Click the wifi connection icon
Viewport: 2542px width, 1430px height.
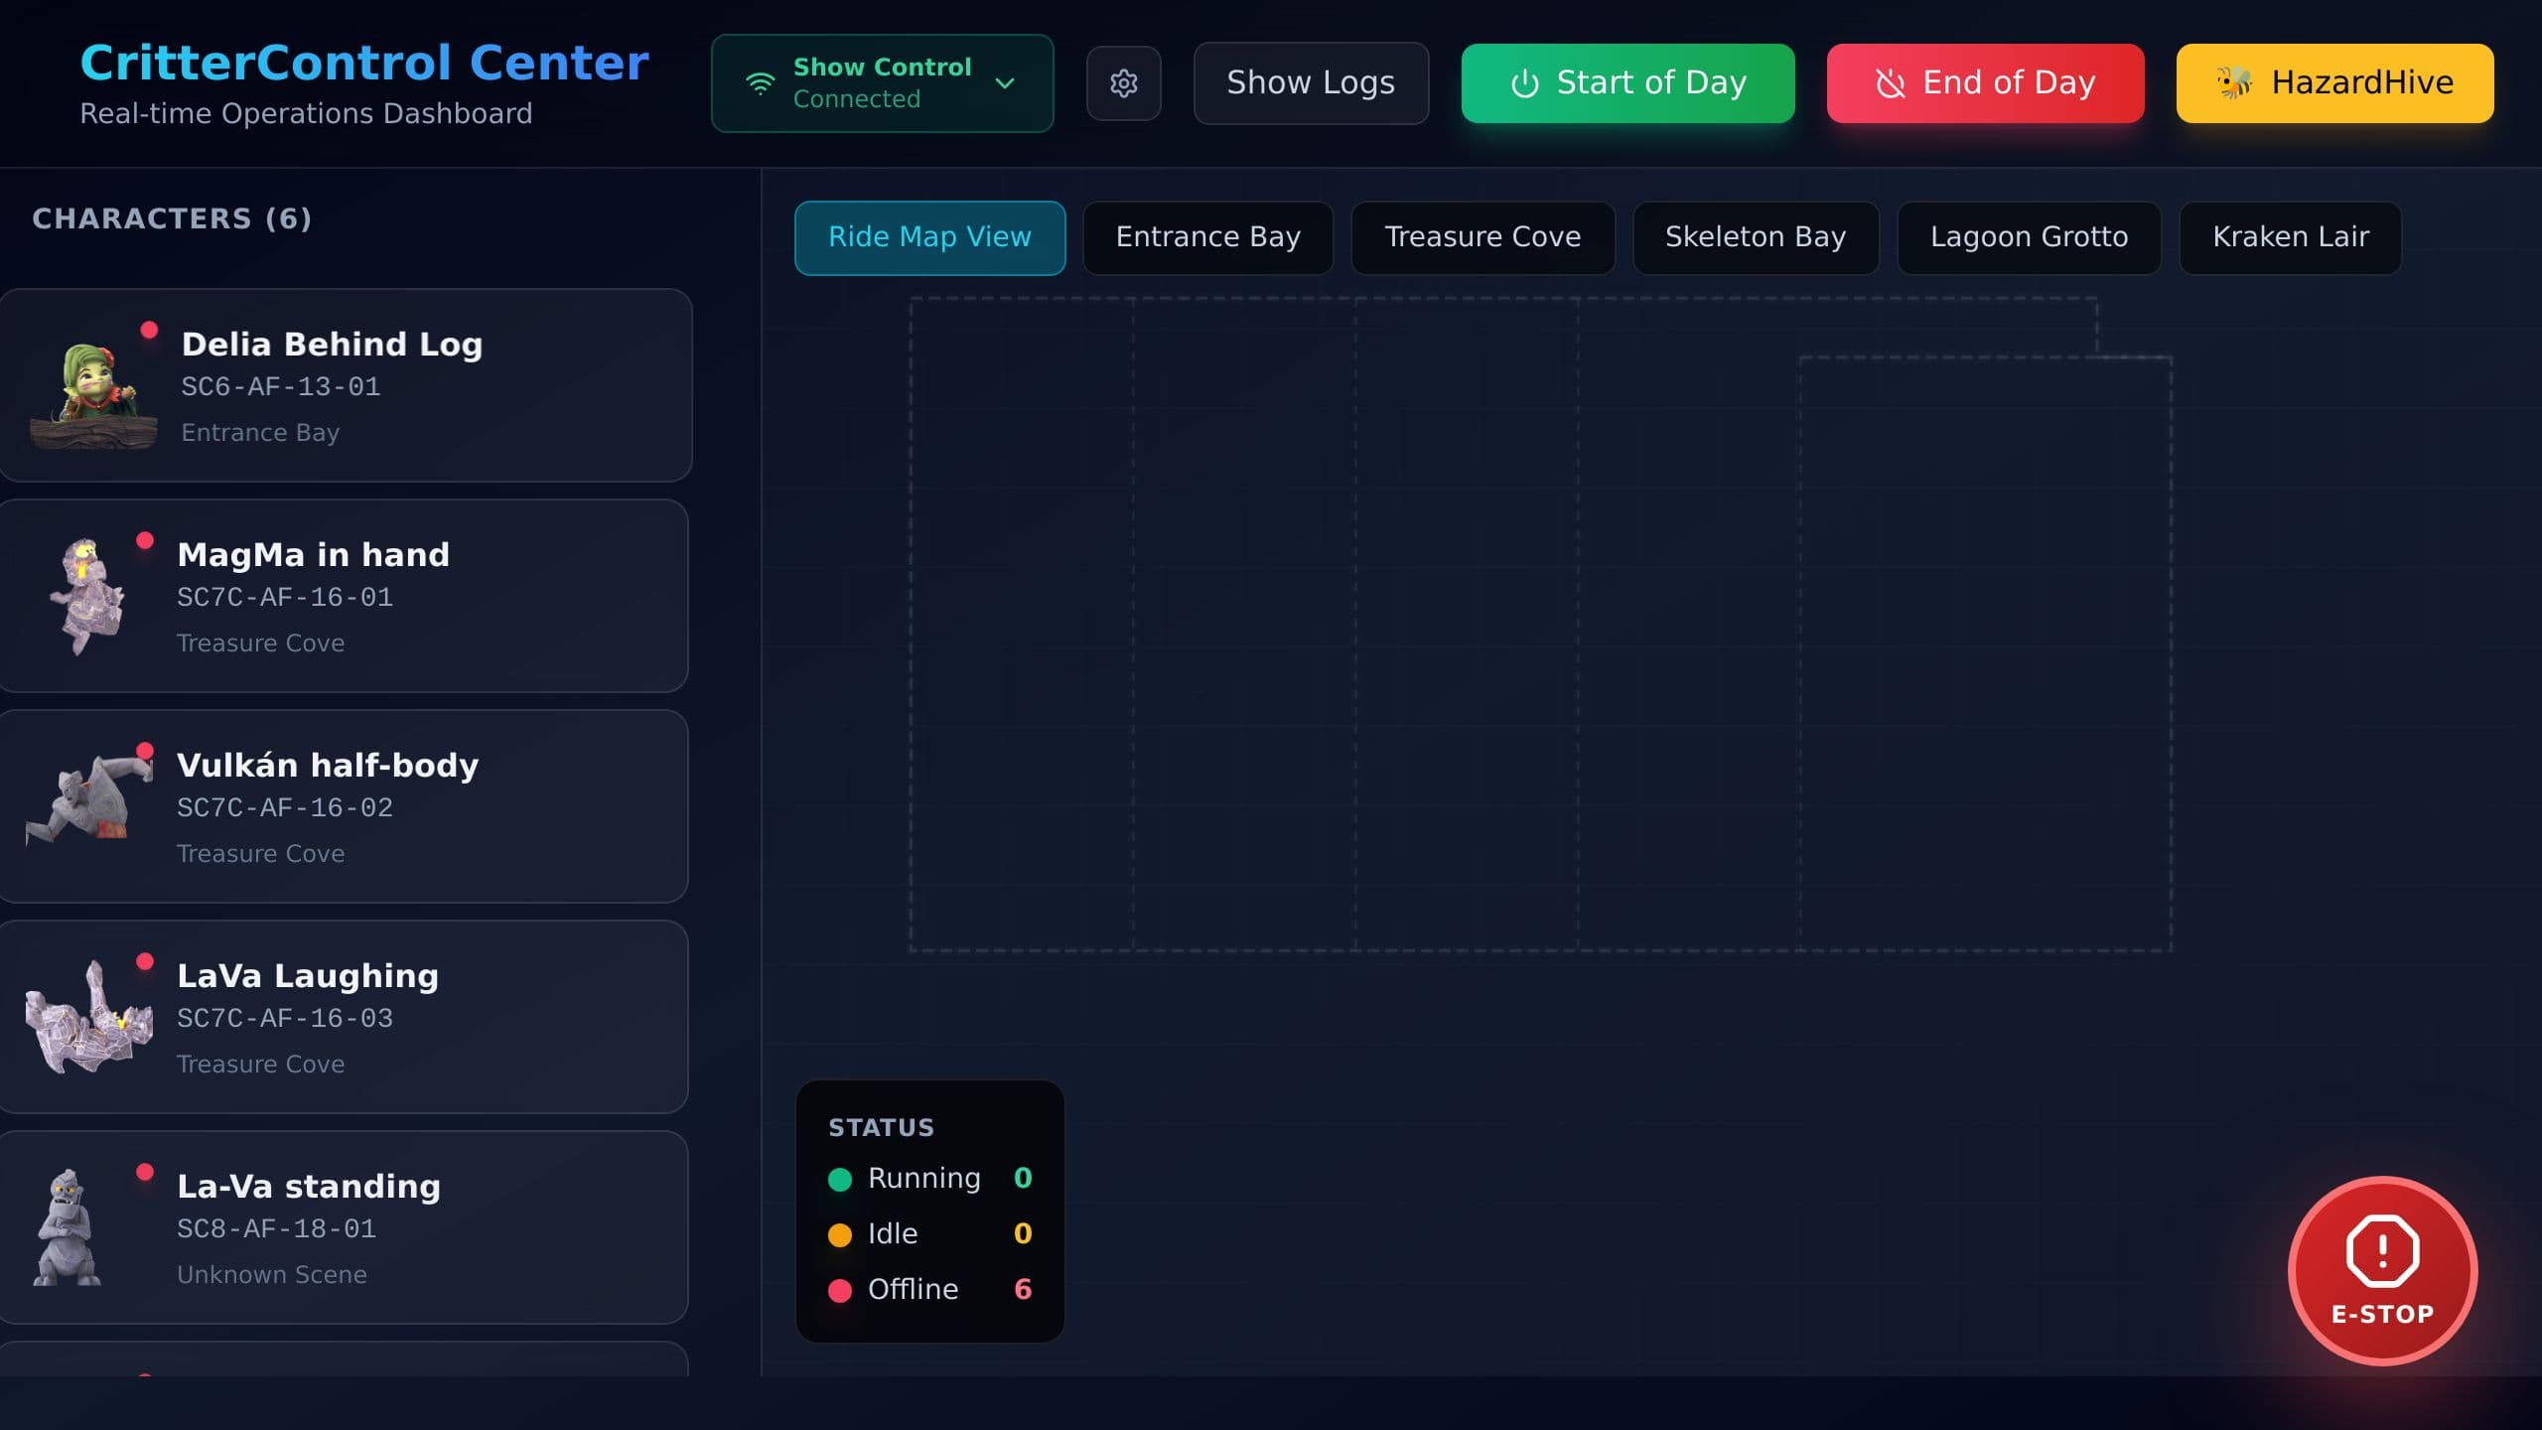(760, 83)
